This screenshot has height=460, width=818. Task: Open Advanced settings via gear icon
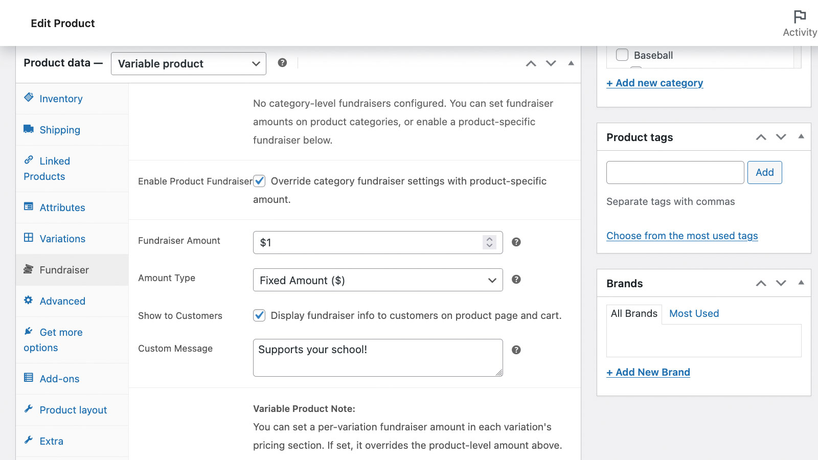tap(29, 301)
